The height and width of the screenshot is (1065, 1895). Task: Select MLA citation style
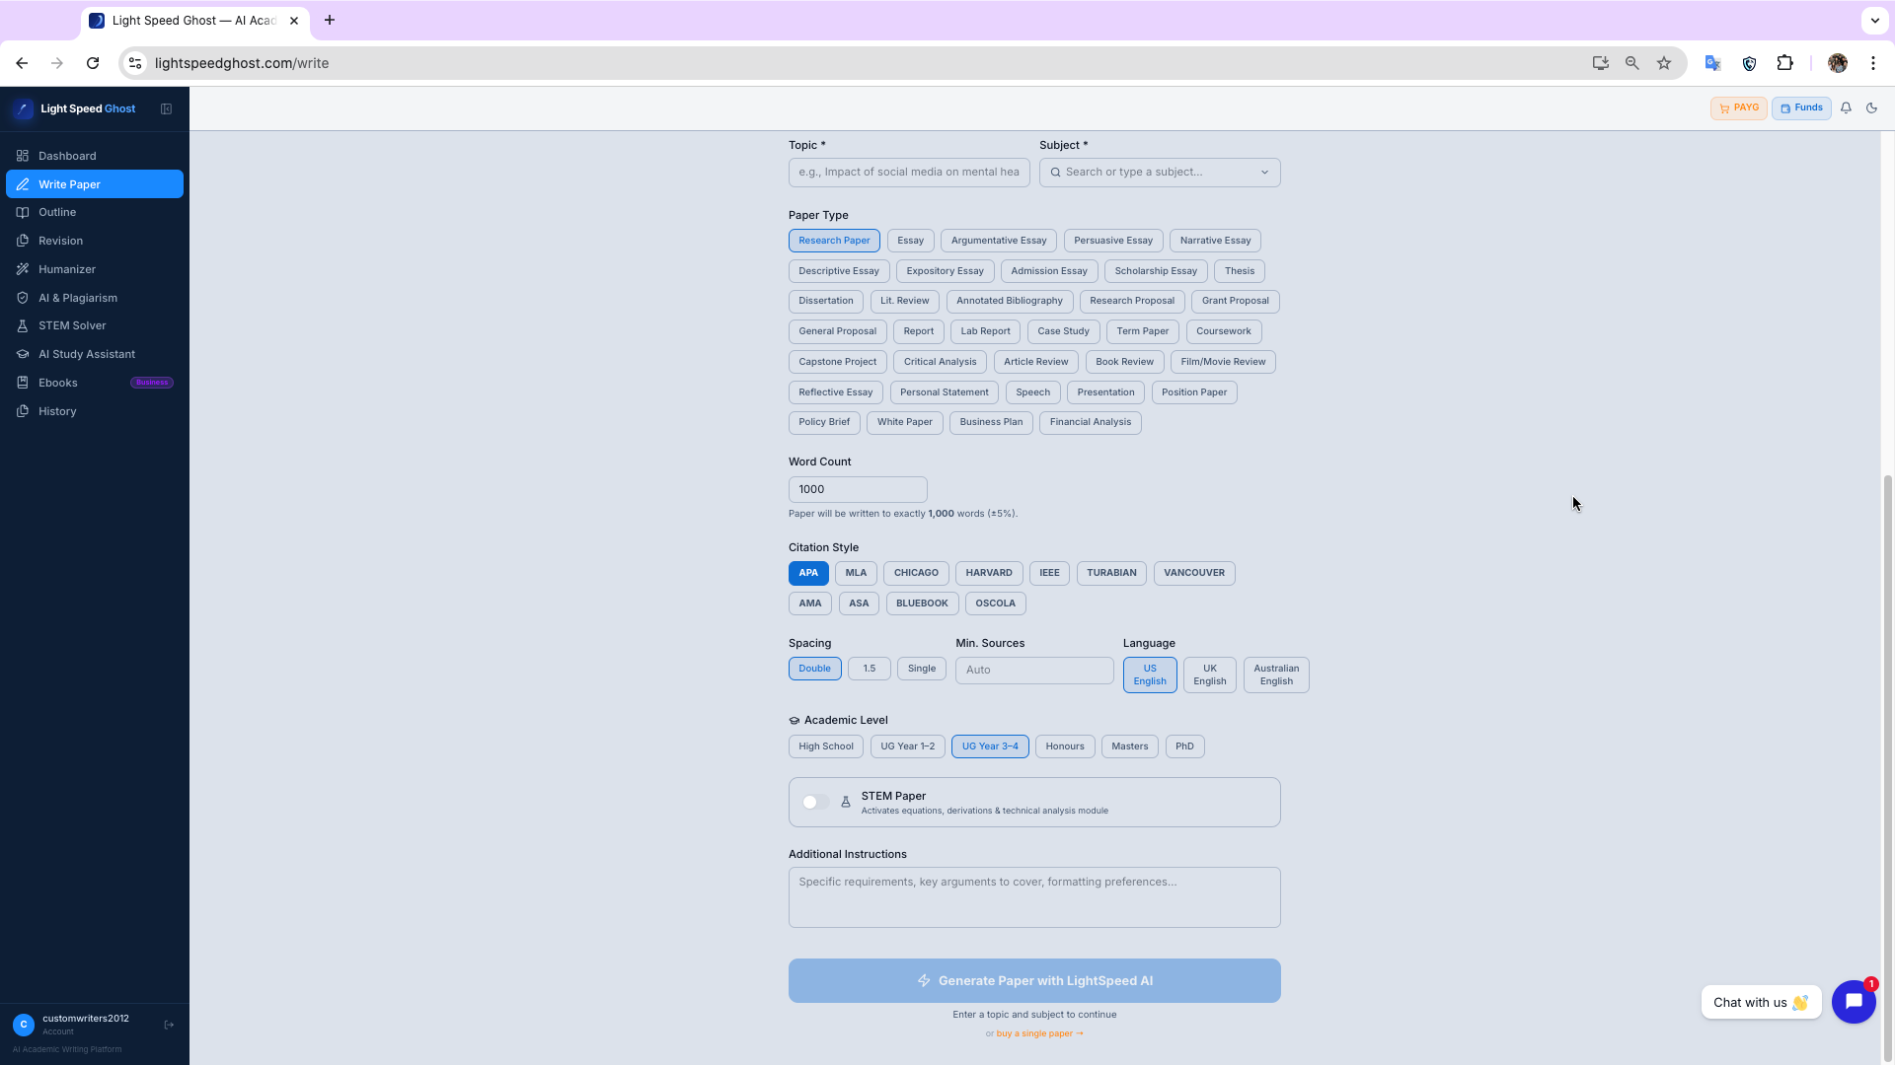[x=856, y=573]
